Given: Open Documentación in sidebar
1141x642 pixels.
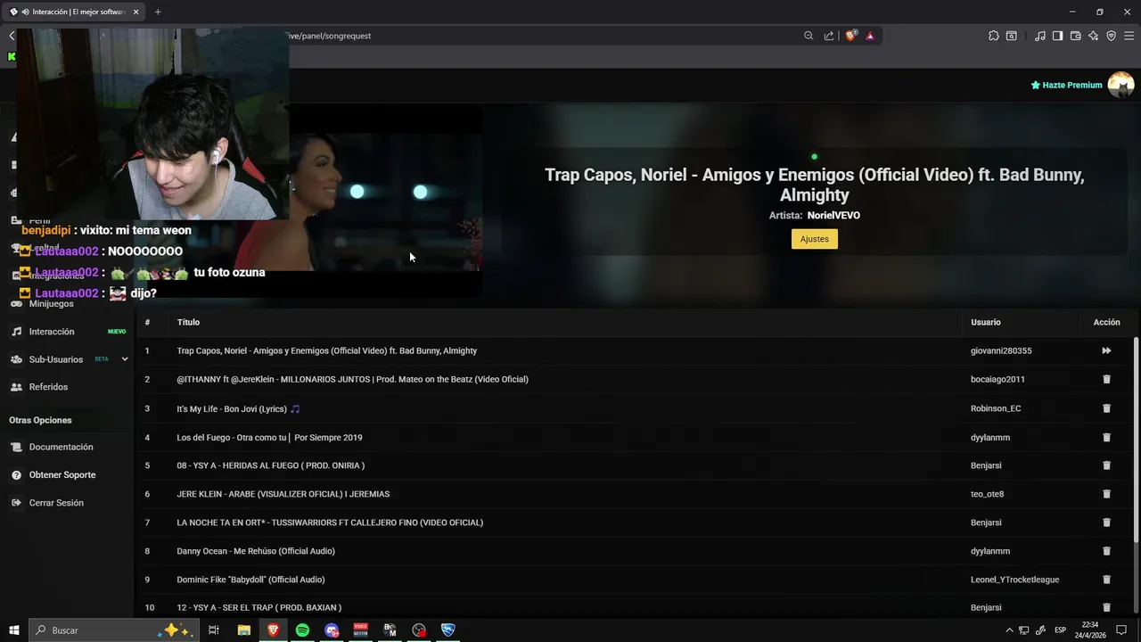Looking at the screenshot, I should pos(61,447).
